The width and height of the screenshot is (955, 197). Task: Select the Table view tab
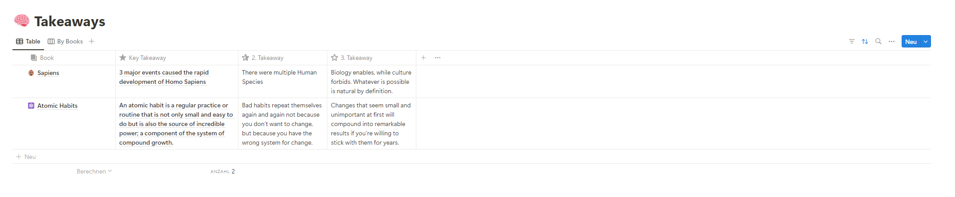pyautogui.click(x=28, y=41)
